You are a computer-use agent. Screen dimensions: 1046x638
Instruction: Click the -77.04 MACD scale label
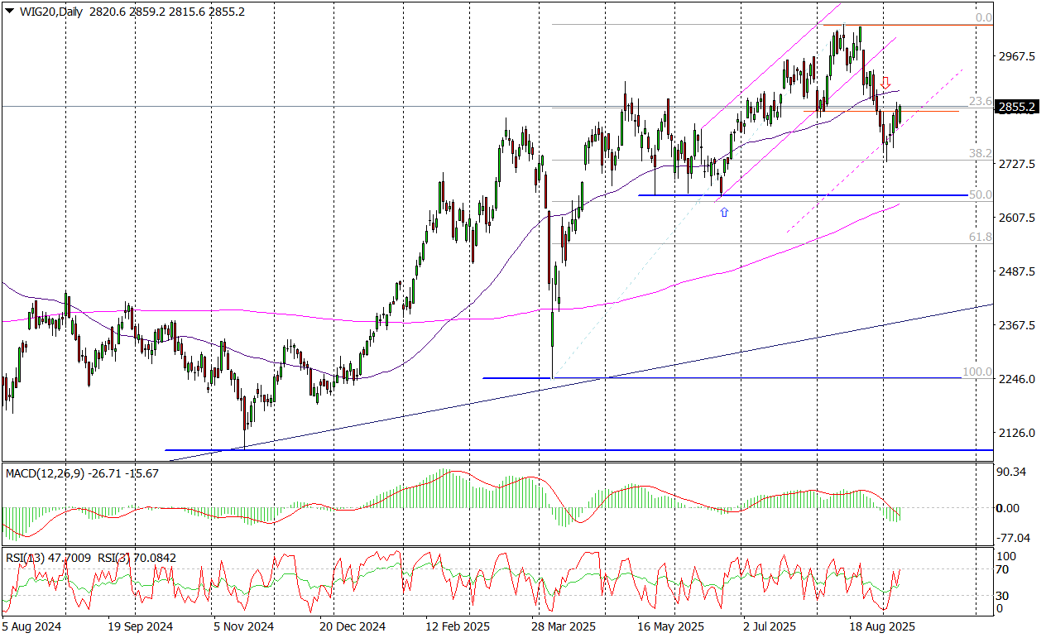tap(1013, 538)
